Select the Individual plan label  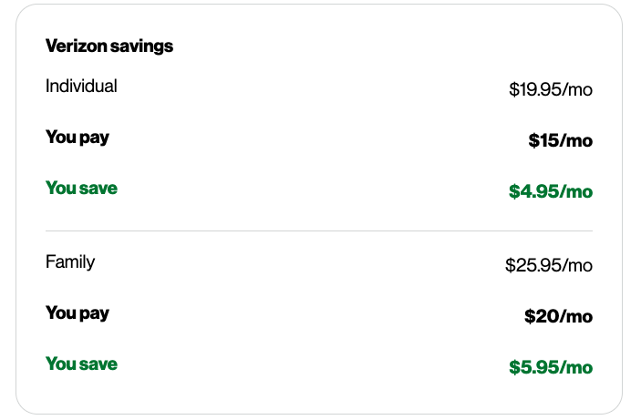[81, 87]
